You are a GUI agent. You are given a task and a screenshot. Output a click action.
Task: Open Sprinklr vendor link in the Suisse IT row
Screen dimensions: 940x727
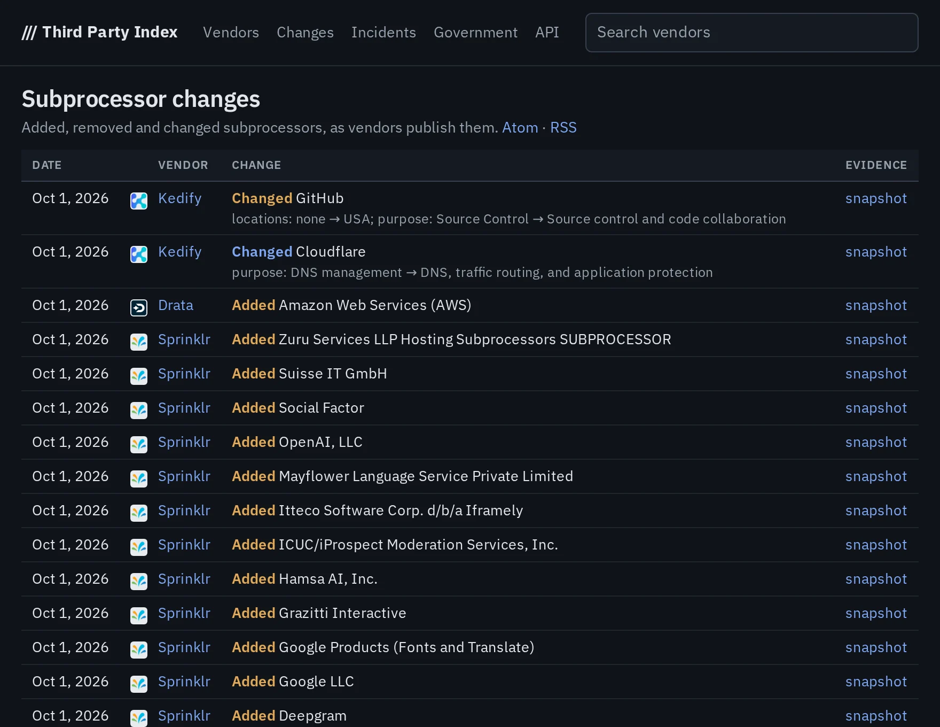[184, 374]
